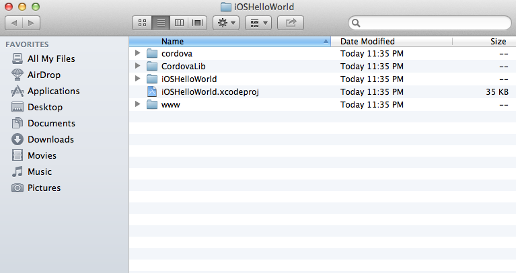Click the Documents sidebar icon

[x=17, y=123]
